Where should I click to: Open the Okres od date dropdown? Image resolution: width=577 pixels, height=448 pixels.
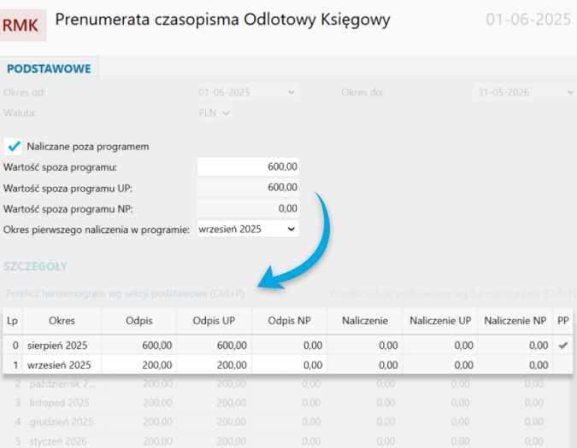[x=291, y=92]
